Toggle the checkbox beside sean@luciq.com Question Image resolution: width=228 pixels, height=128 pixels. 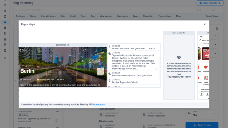pyautogui.click(x=16, y=112)
